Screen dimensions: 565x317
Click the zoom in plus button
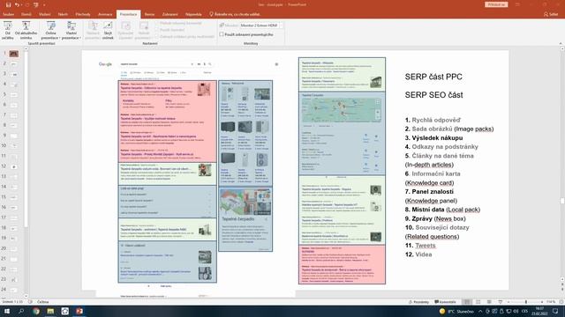tap(542, 302)
